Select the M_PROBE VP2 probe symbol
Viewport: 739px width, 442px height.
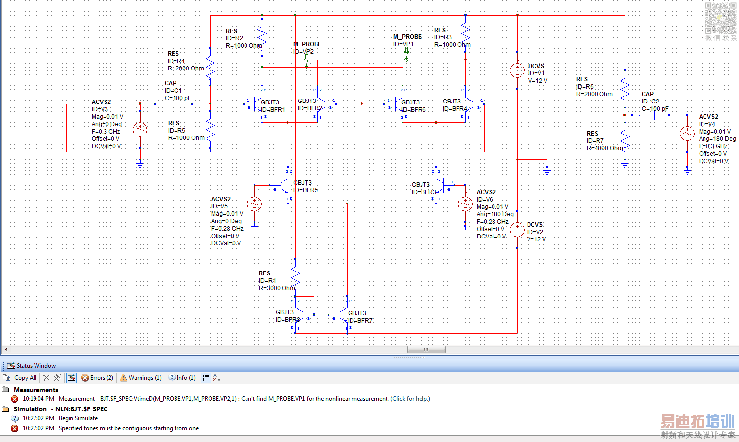[x=307, y=61]
